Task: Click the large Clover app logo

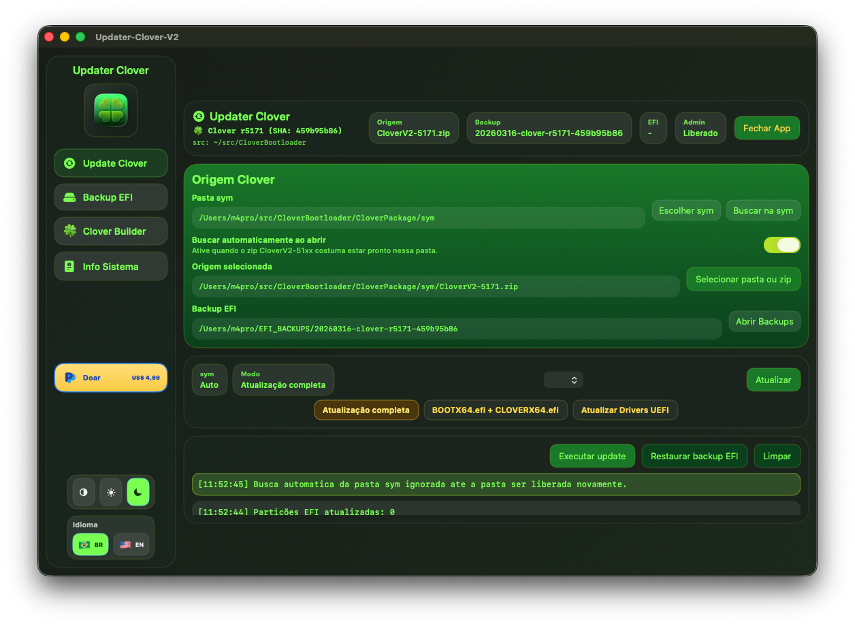Action: 110,110
